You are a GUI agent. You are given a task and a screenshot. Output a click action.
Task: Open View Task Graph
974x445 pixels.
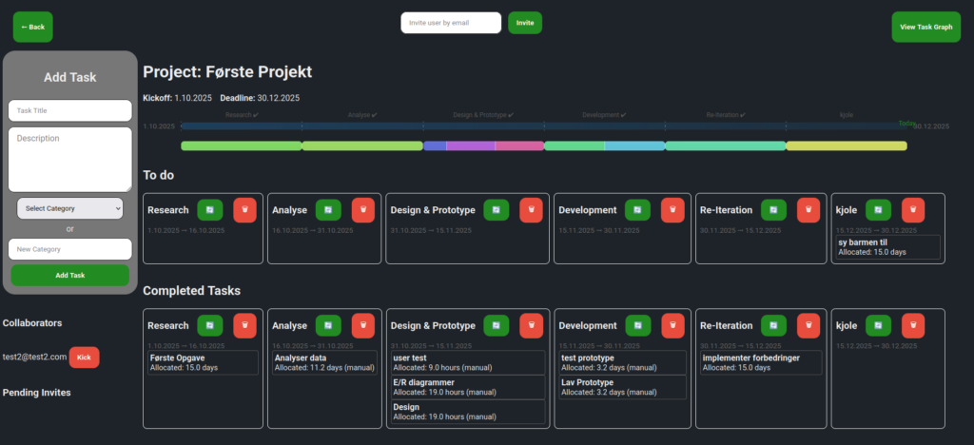pos(926,28)
